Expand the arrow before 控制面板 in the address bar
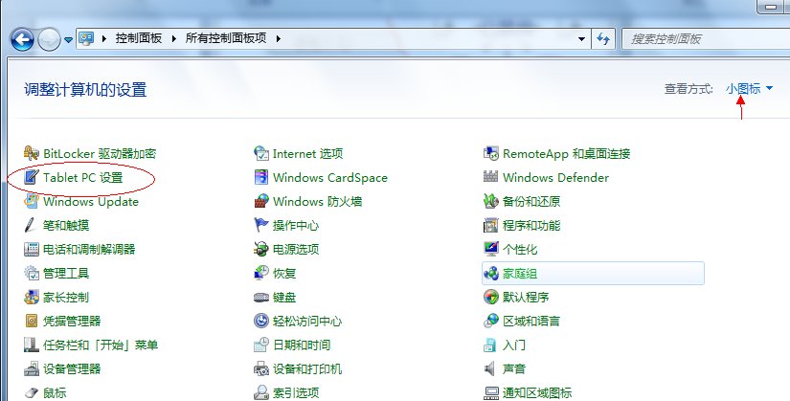The image size is (790, 401). [x=104, y=38]
